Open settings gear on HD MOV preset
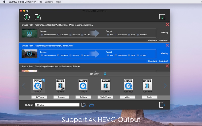The height and width of the screenshot is (126, 202). (44, 80)
